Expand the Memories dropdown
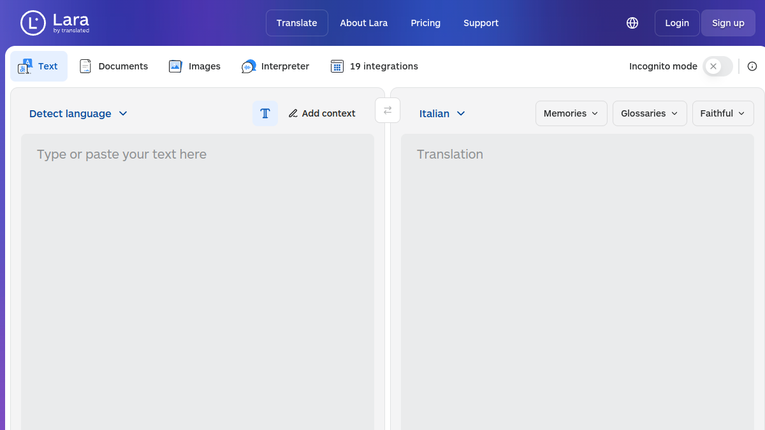This screenshot has width=765, height=430. 571,113
